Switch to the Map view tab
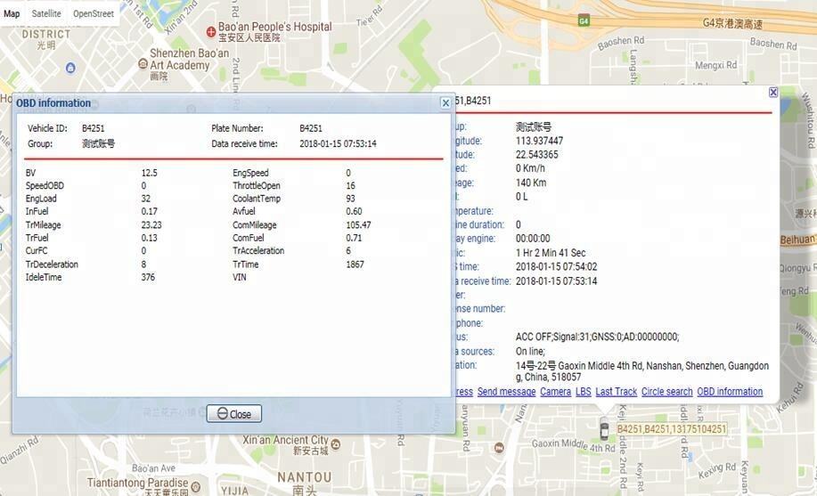Viewport: 817px width, 496px height. pos(12,13)
